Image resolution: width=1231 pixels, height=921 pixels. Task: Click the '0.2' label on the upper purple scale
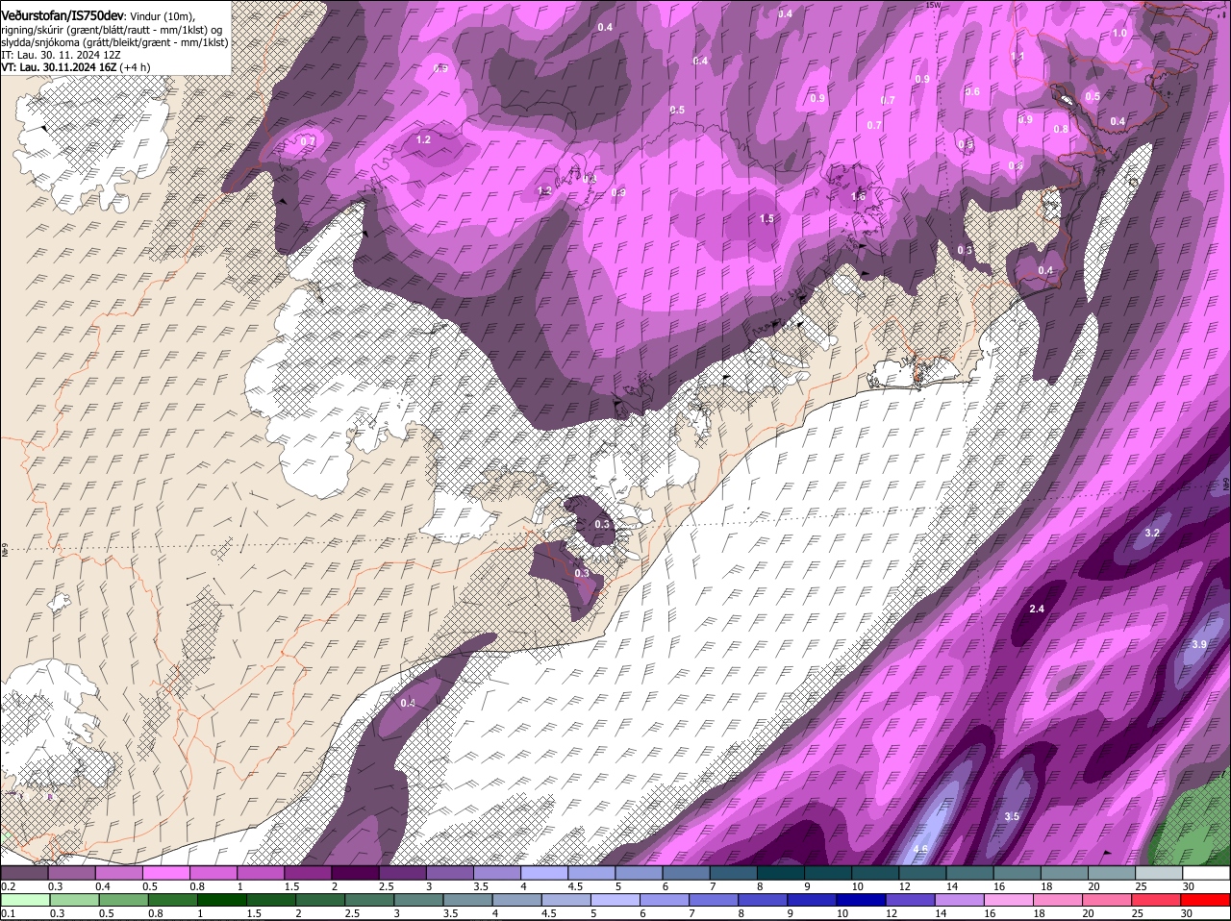8,886
